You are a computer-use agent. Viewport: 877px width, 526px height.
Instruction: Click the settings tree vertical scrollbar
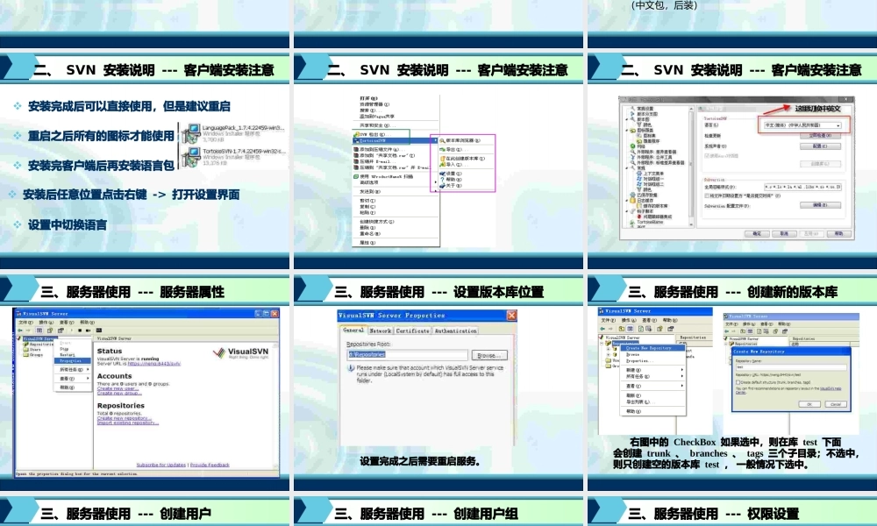pyautogui.click(x=691, y=166)
